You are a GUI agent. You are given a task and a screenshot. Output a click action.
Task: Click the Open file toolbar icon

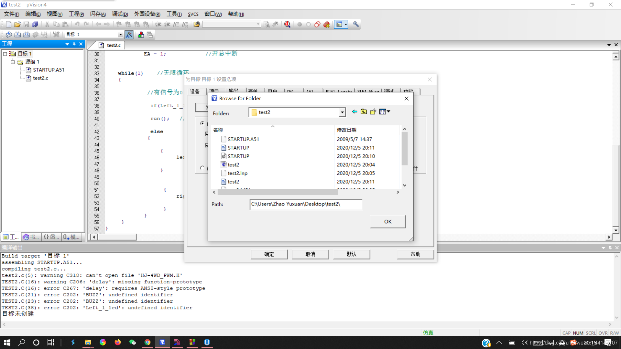(x=17, y=24)
